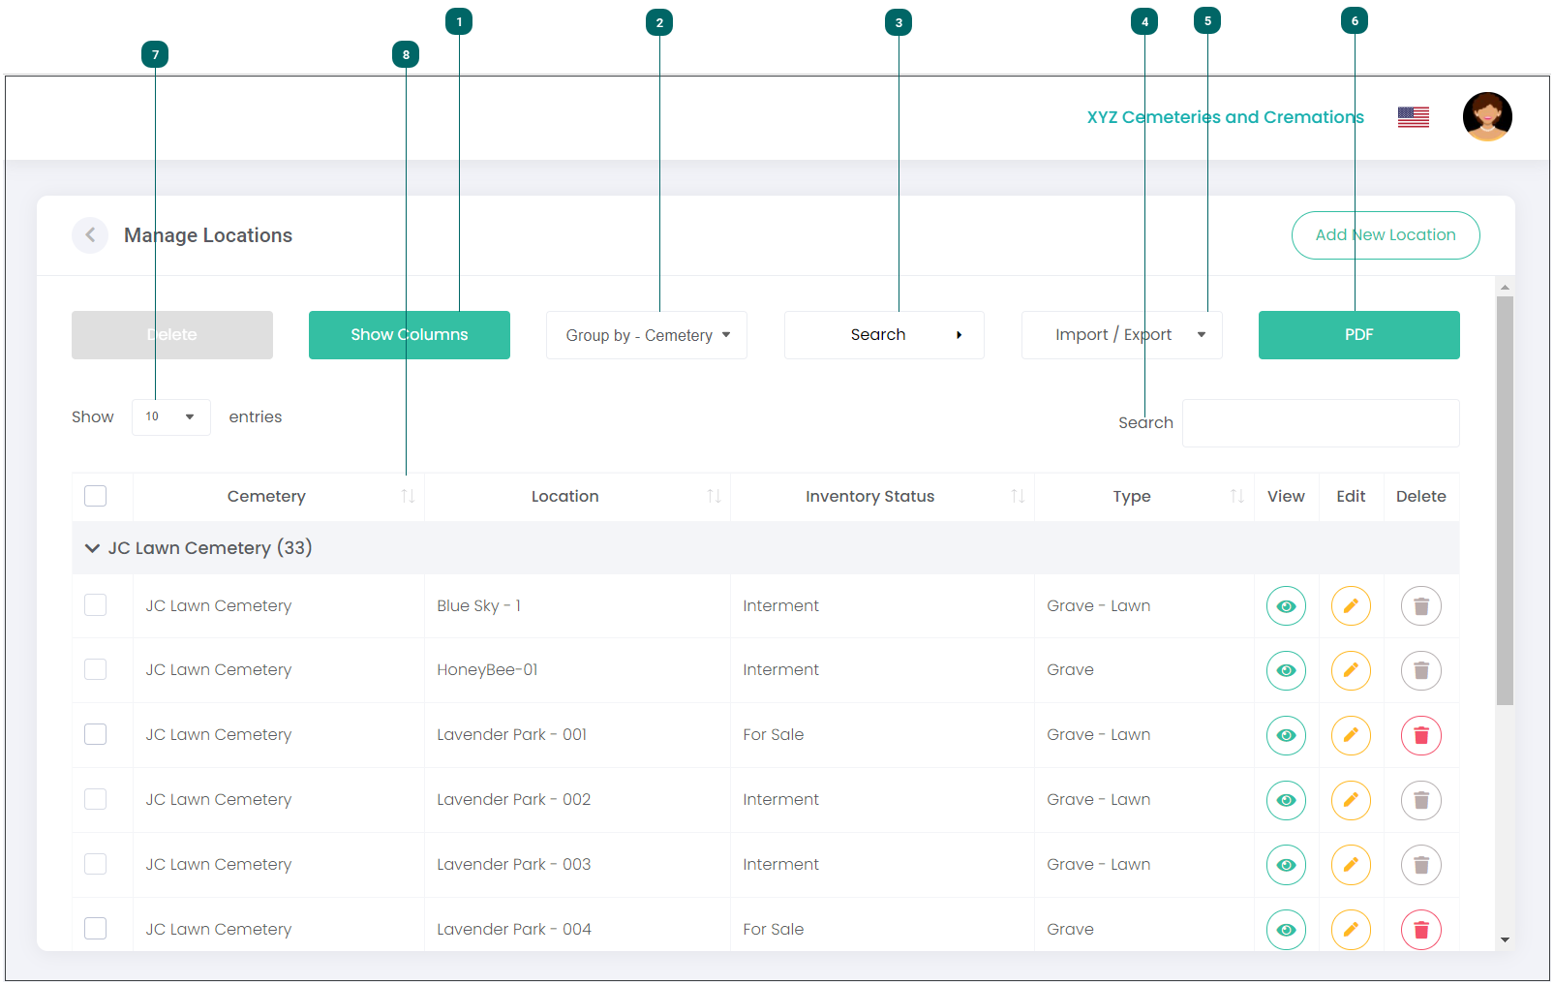View Lavender Park - 003 details
Image resolution: width=1554 pixels, height=985 pixels.
[x=1286, y=865]
